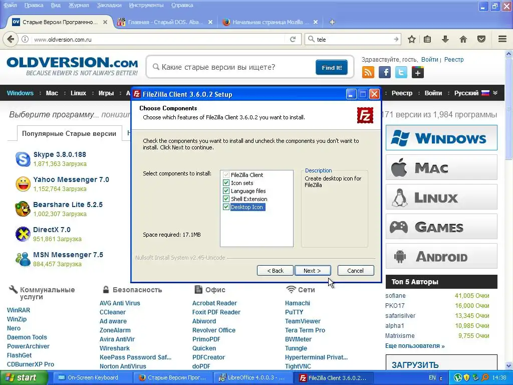Toggle the FileZilla Client component checkbox
Viewport: 513px width, 385px height.
tap(226, 175)
